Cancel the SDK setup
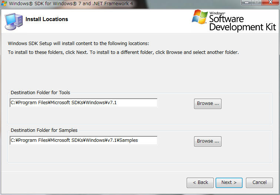The image size is (280, 195). tap(259, 182)
